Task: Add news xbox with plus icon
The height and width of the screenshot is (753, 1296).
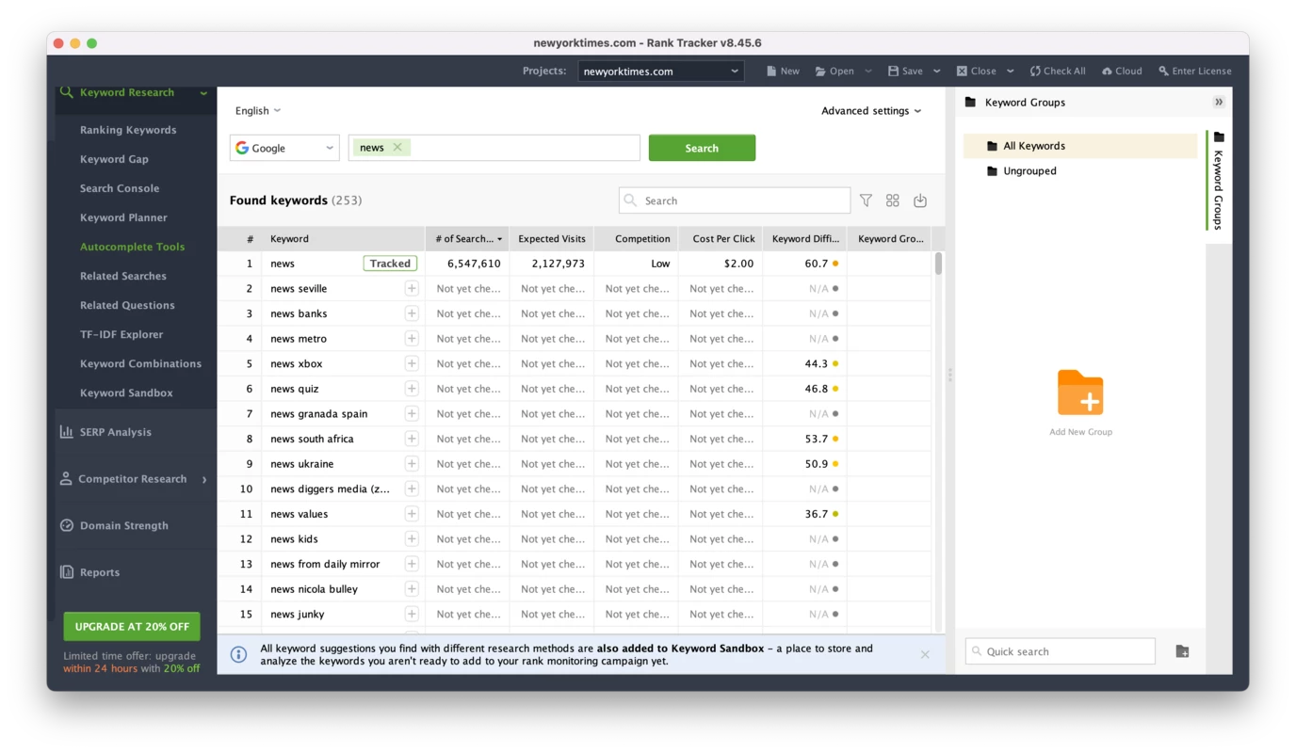Action: coord(412,363)
